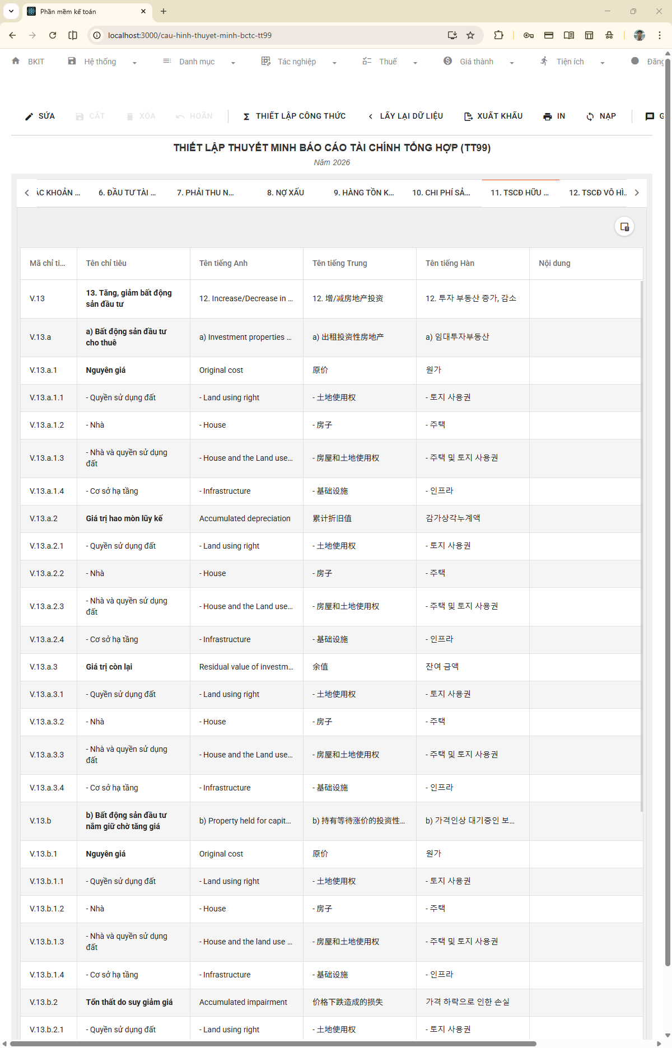Screen dimensions: 672x1048
Task: Click the Thuế checklist icon
Action: tap(367, 61)
